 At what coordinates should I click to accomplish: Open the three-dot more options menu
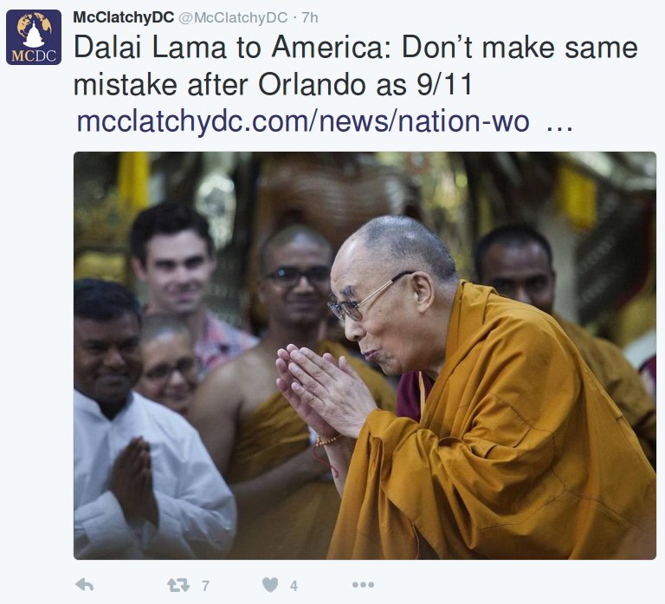(x=363, y=585)
